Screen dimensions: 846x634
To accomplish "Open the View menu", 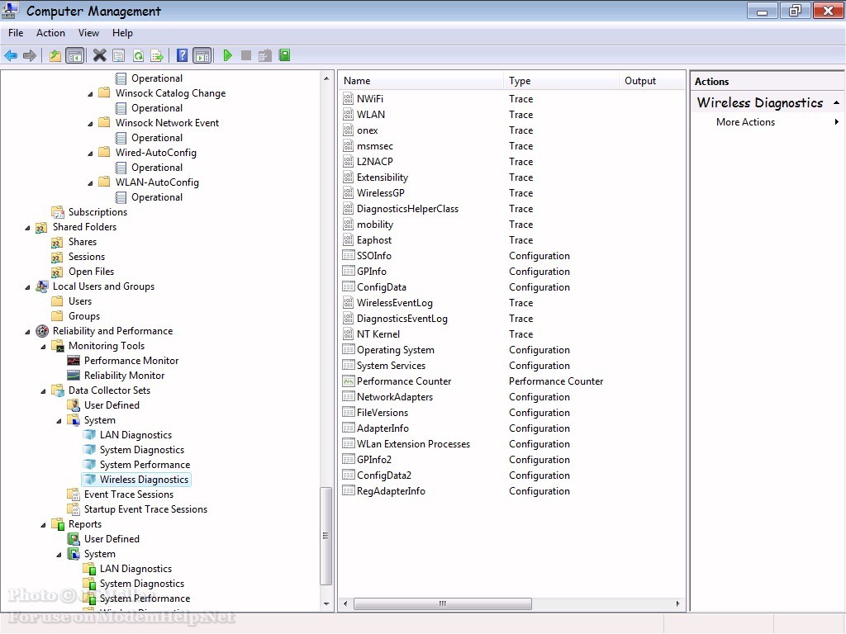I will pos(88,33).
